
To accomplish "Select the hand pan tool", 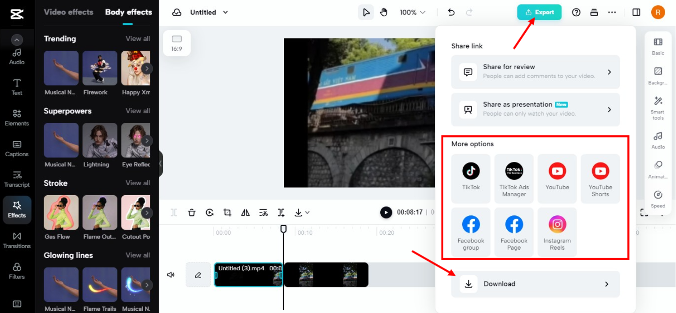I will [383, 13].
